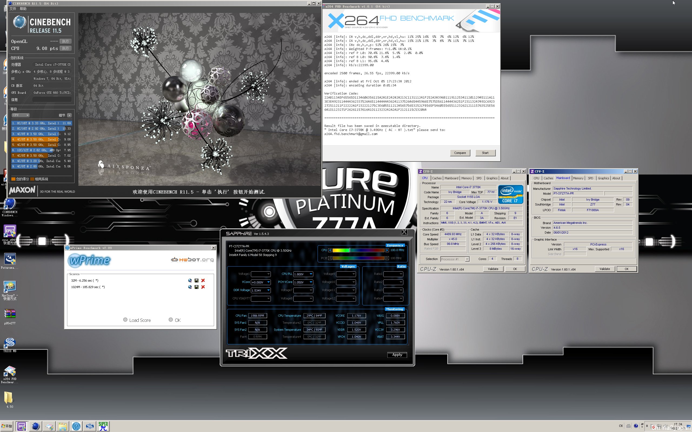Viewport: 692px width, 432px height.
Task: Open the Voltage1 dropdown in TRIXX
Action: coord(261,274)
